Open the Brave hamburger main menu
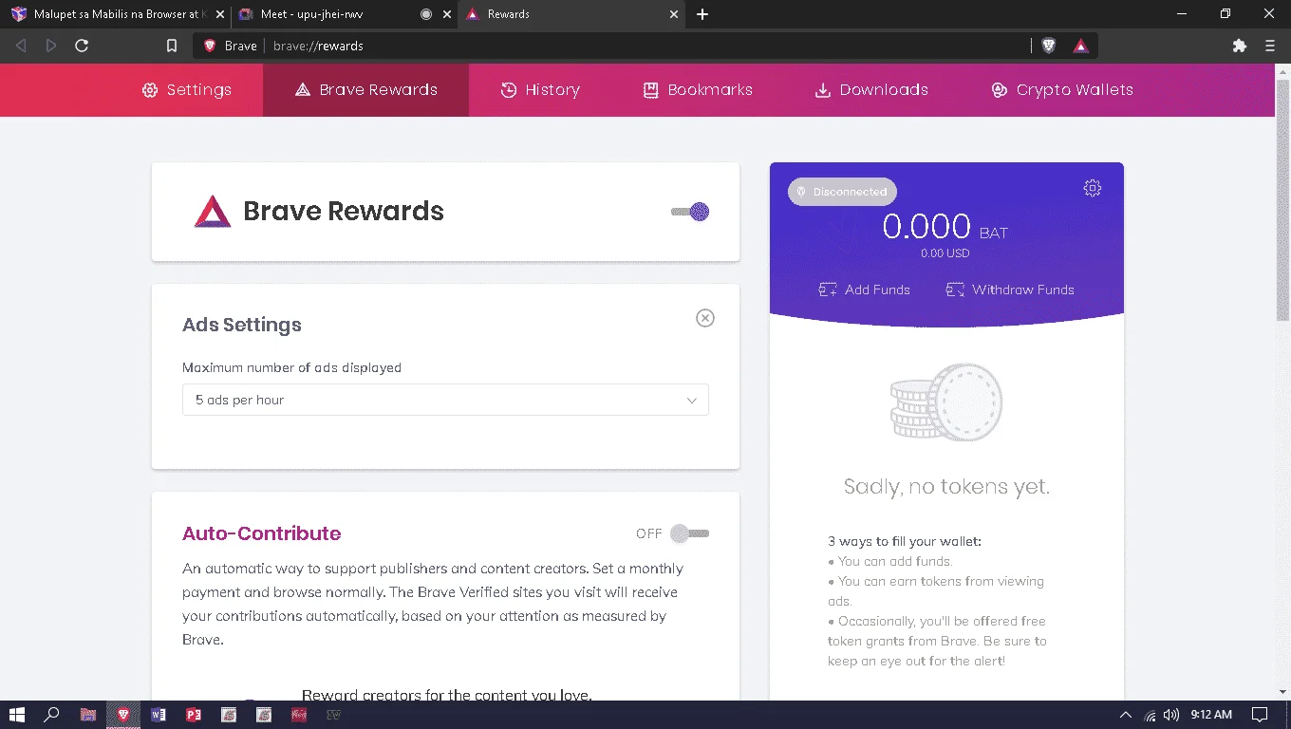The width and height of the screenshot is (1291, 729). [x=1270, y=46]
